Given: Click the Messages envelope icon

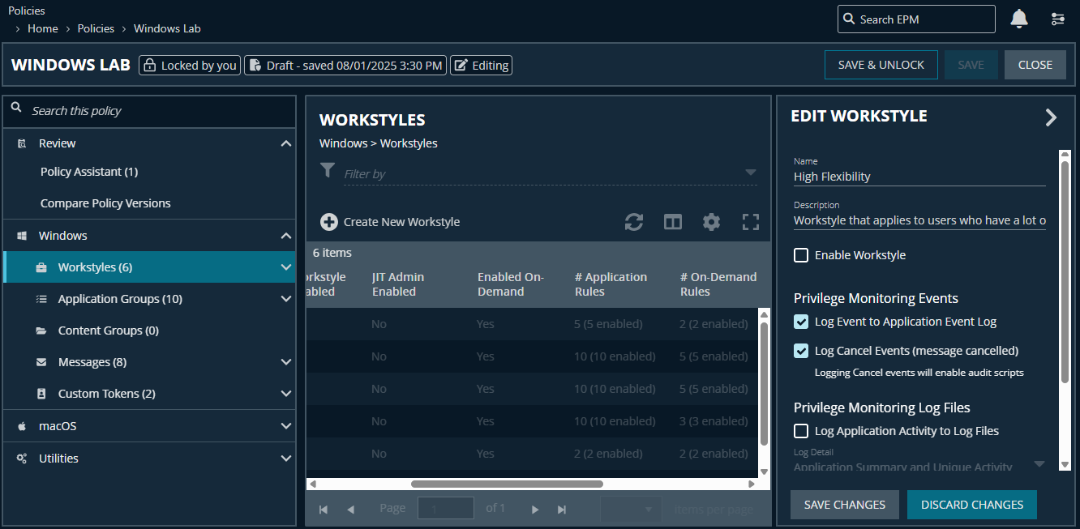Looking at the screenshot, I should (x=41, y=362).
